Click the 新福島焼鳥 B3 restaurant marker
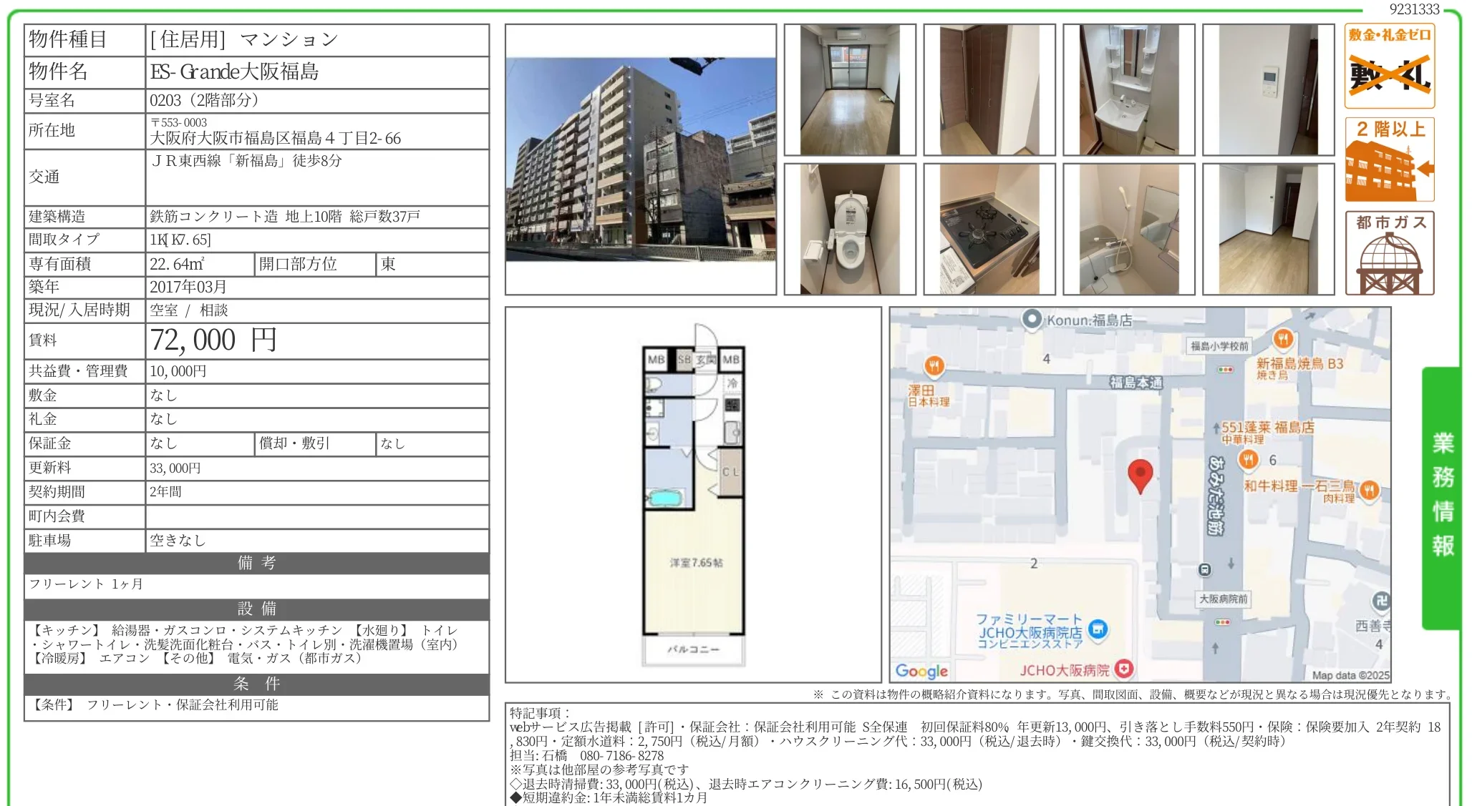 pos(1282,338)
